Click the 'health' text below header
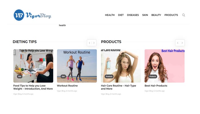The height and width of the screenshot is (114, 200). point(62,25)
